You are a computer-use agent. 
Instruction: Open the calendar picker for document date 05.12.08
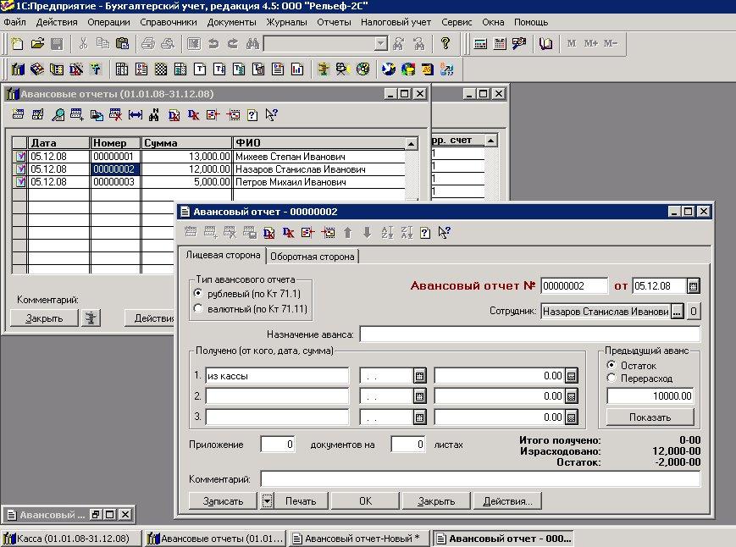[x=693, y=285]
